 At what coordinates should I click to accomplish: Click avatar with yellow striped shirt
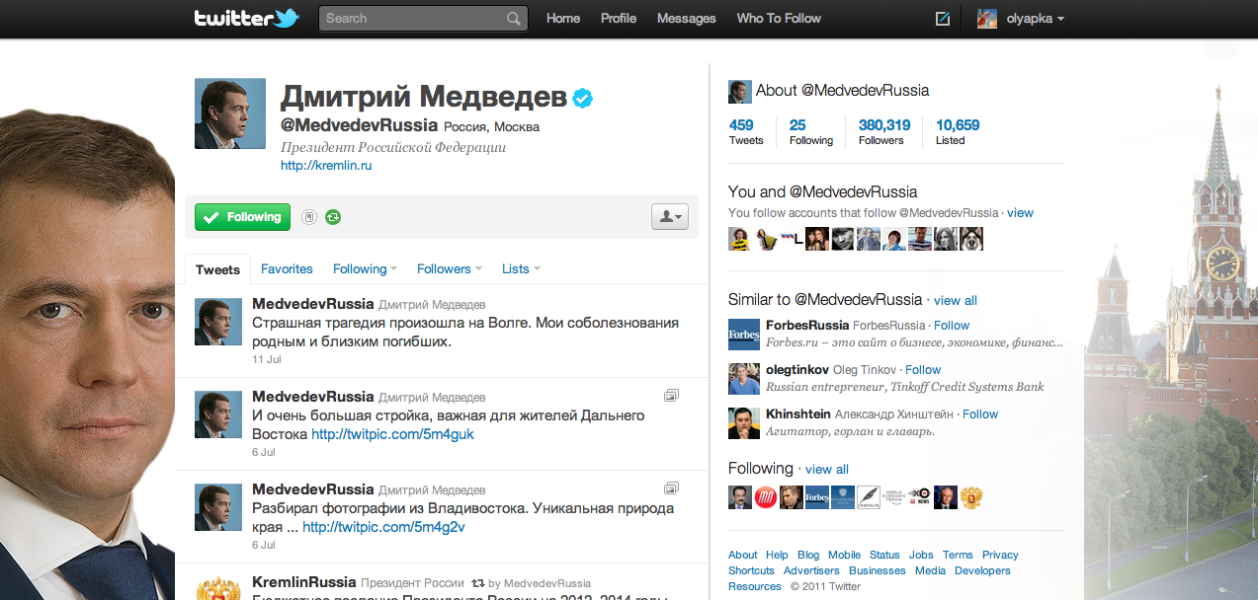point(740,239)
